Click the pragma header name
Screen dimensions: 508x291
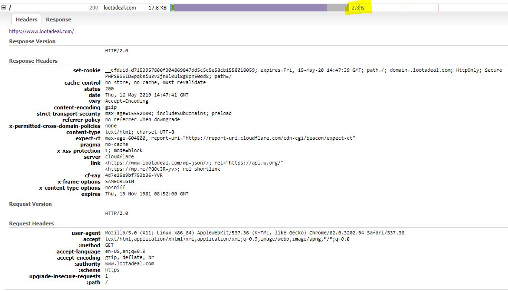click(90, 145)
